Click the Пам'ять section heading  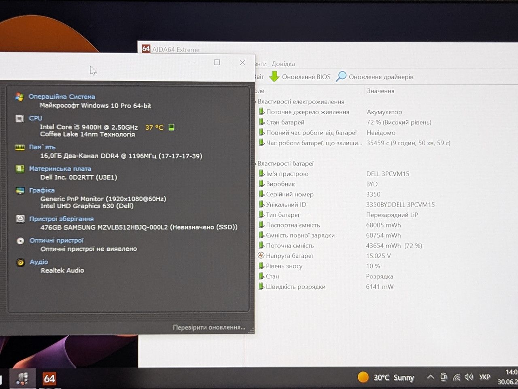pos(42,147)
